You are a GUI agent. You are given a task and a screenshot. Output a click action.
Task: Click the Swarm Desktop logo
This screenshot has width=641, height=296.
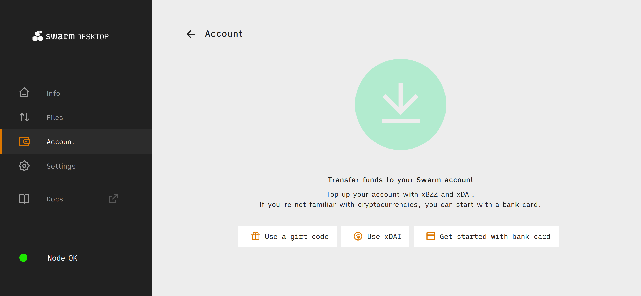point(70,36)
